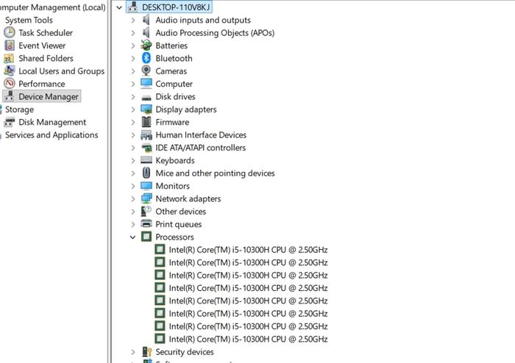Select System Tools in the left tree
The height and width of the screenshot is (363, 515).
click(29, 20)
